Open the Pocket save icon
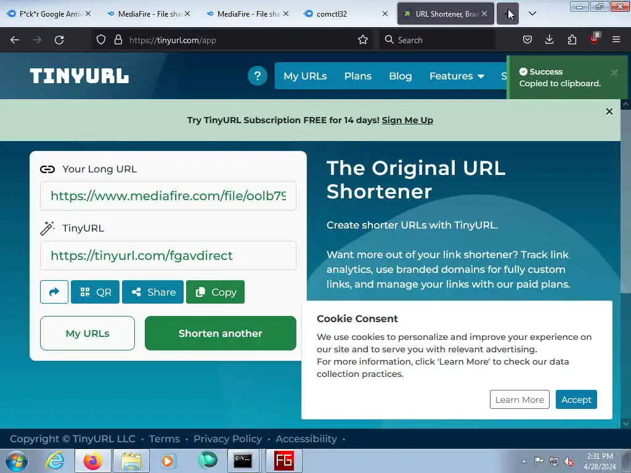The image size is (631, 473). pyautogui.click(x=527, y=40)
